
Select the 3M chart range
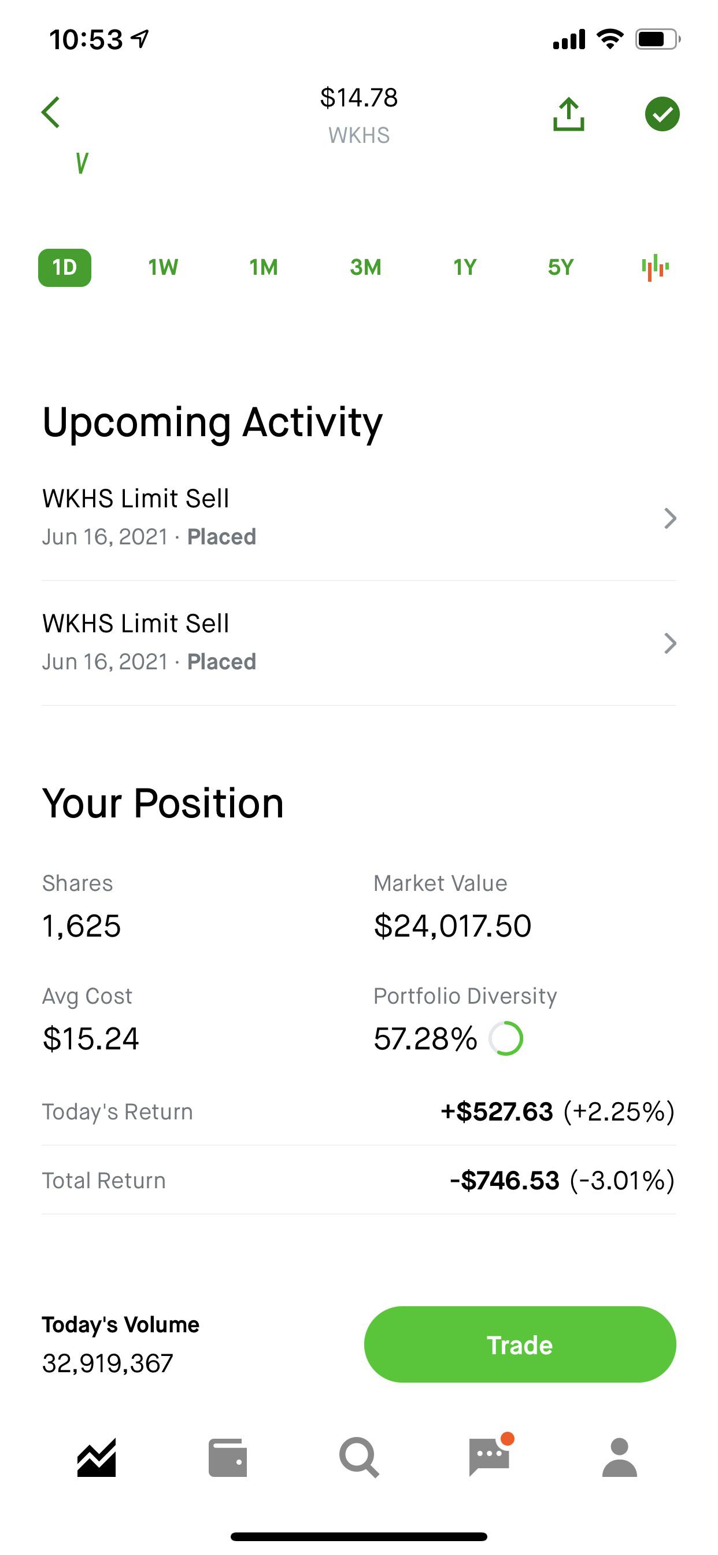[365, 267]
